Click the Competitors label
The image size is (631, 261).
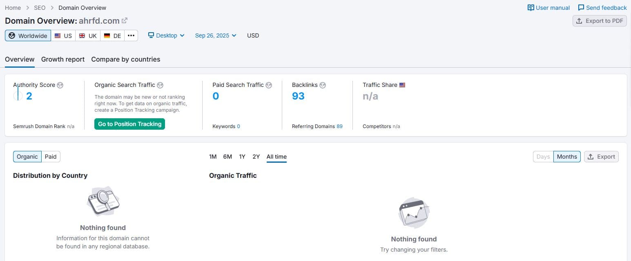[377, 126]
